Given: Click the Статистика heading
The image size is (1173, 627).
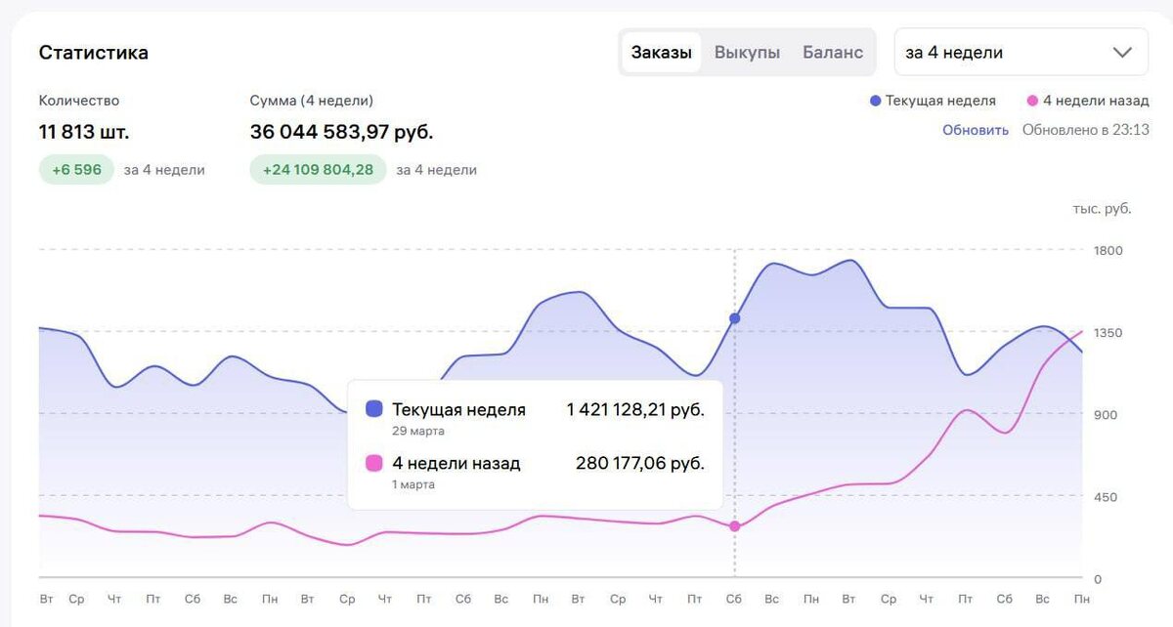Looking at the screenshot, I should tap(94, 53).
